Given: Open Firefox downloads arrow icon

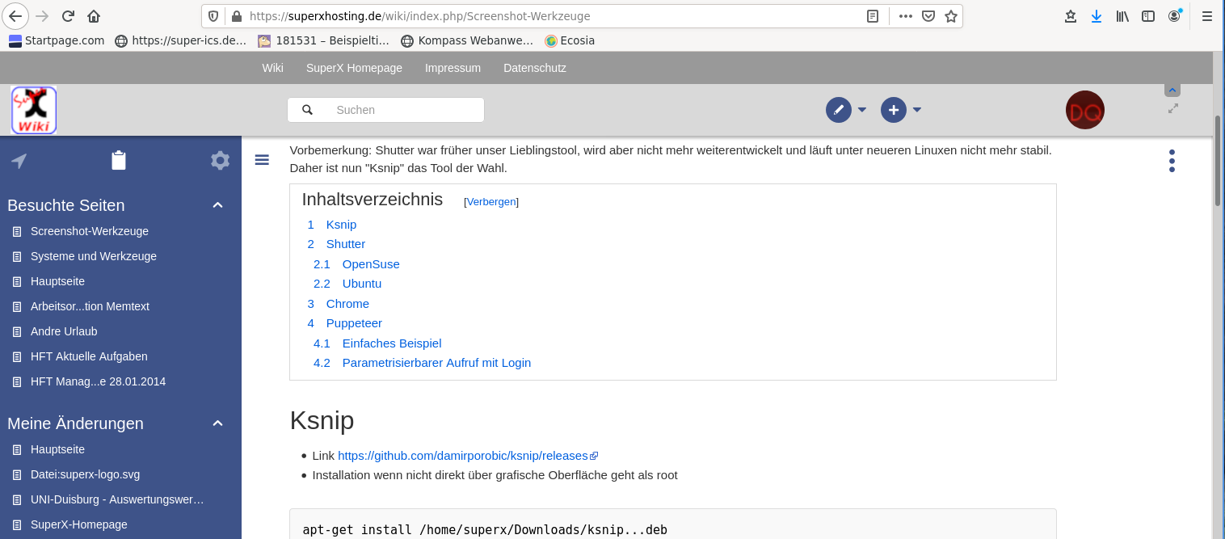Looking at the screenshot, I should [1097, 16].
